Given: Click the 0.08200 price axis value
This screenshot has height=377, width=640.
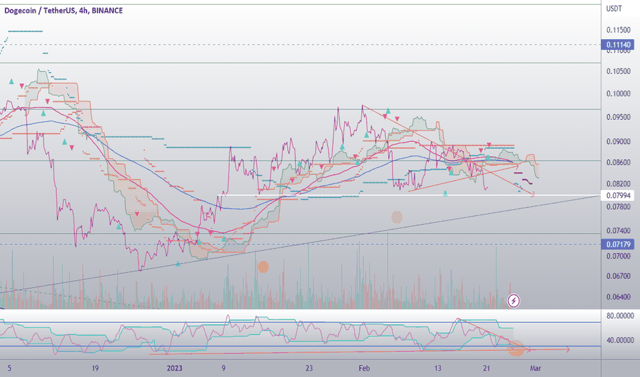Looking at the screenshot, I should tap(618, 184).
